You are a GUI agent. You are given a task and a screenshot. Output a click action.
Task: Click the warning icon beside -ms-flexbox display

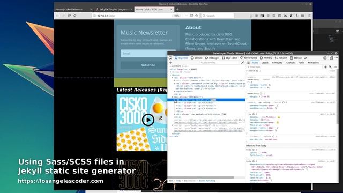click(x=279, y=117)
